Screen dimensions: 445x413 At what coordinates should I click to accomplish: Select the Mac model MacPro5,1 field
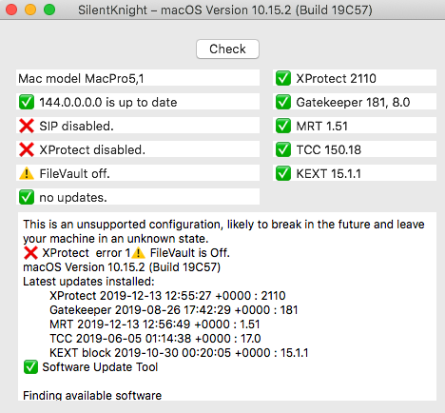click(138, 78)
